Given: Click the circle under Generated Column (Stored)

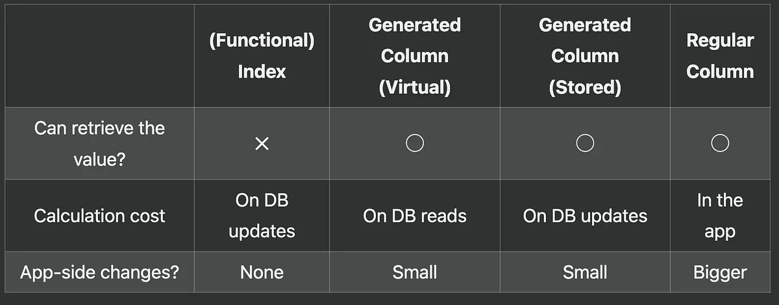Looking at the screenshot, I should 585,144.
